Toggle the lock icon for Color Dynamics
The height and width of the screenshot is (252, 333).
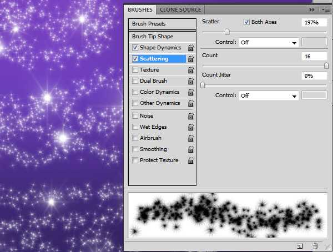point(191,93)
